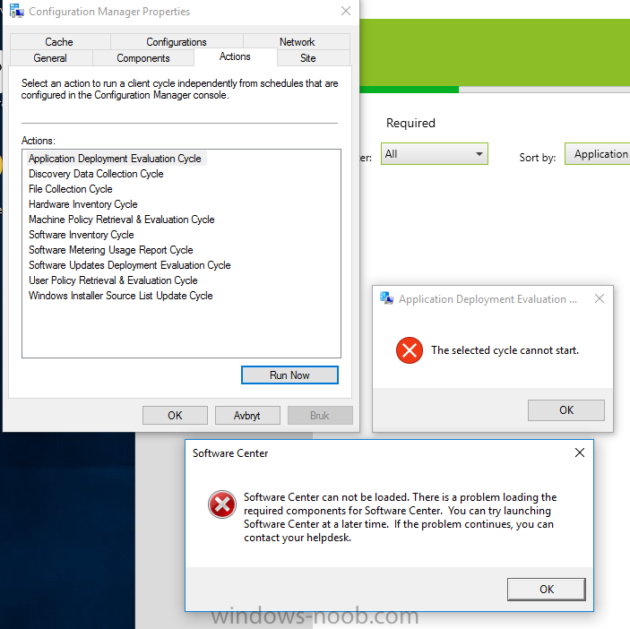Close the Software Center error dialog

coord(580,452)
